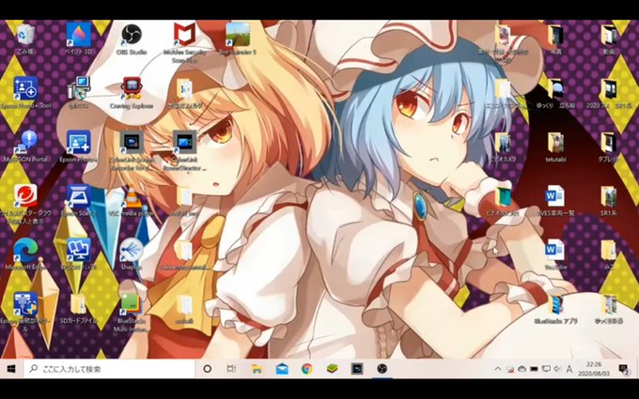
Task: Show hidden system tray icons
Action: click(498, 369)
